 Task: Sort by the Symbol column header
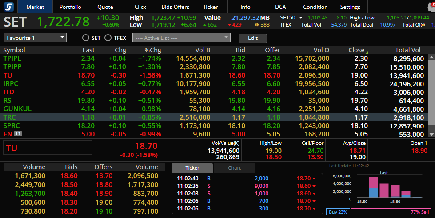14,50
